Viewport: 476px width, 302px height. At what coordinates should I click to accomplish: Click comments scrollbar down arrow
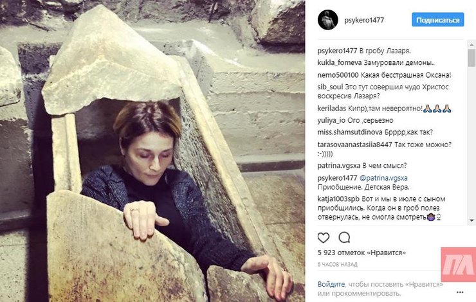tap(471, 220)
